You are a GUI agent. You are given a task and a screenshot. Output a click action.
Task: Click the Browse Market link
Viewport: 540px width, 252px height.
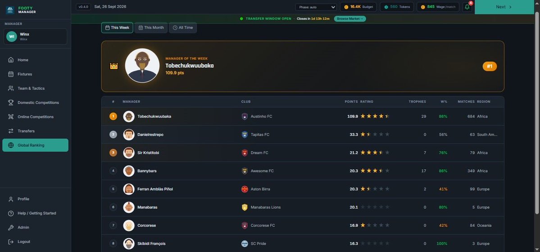(350, 18)
